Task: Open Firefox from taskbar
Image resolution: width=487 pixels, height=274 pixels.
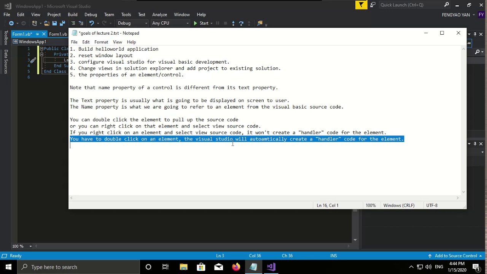Action: (x=236, y=267)
